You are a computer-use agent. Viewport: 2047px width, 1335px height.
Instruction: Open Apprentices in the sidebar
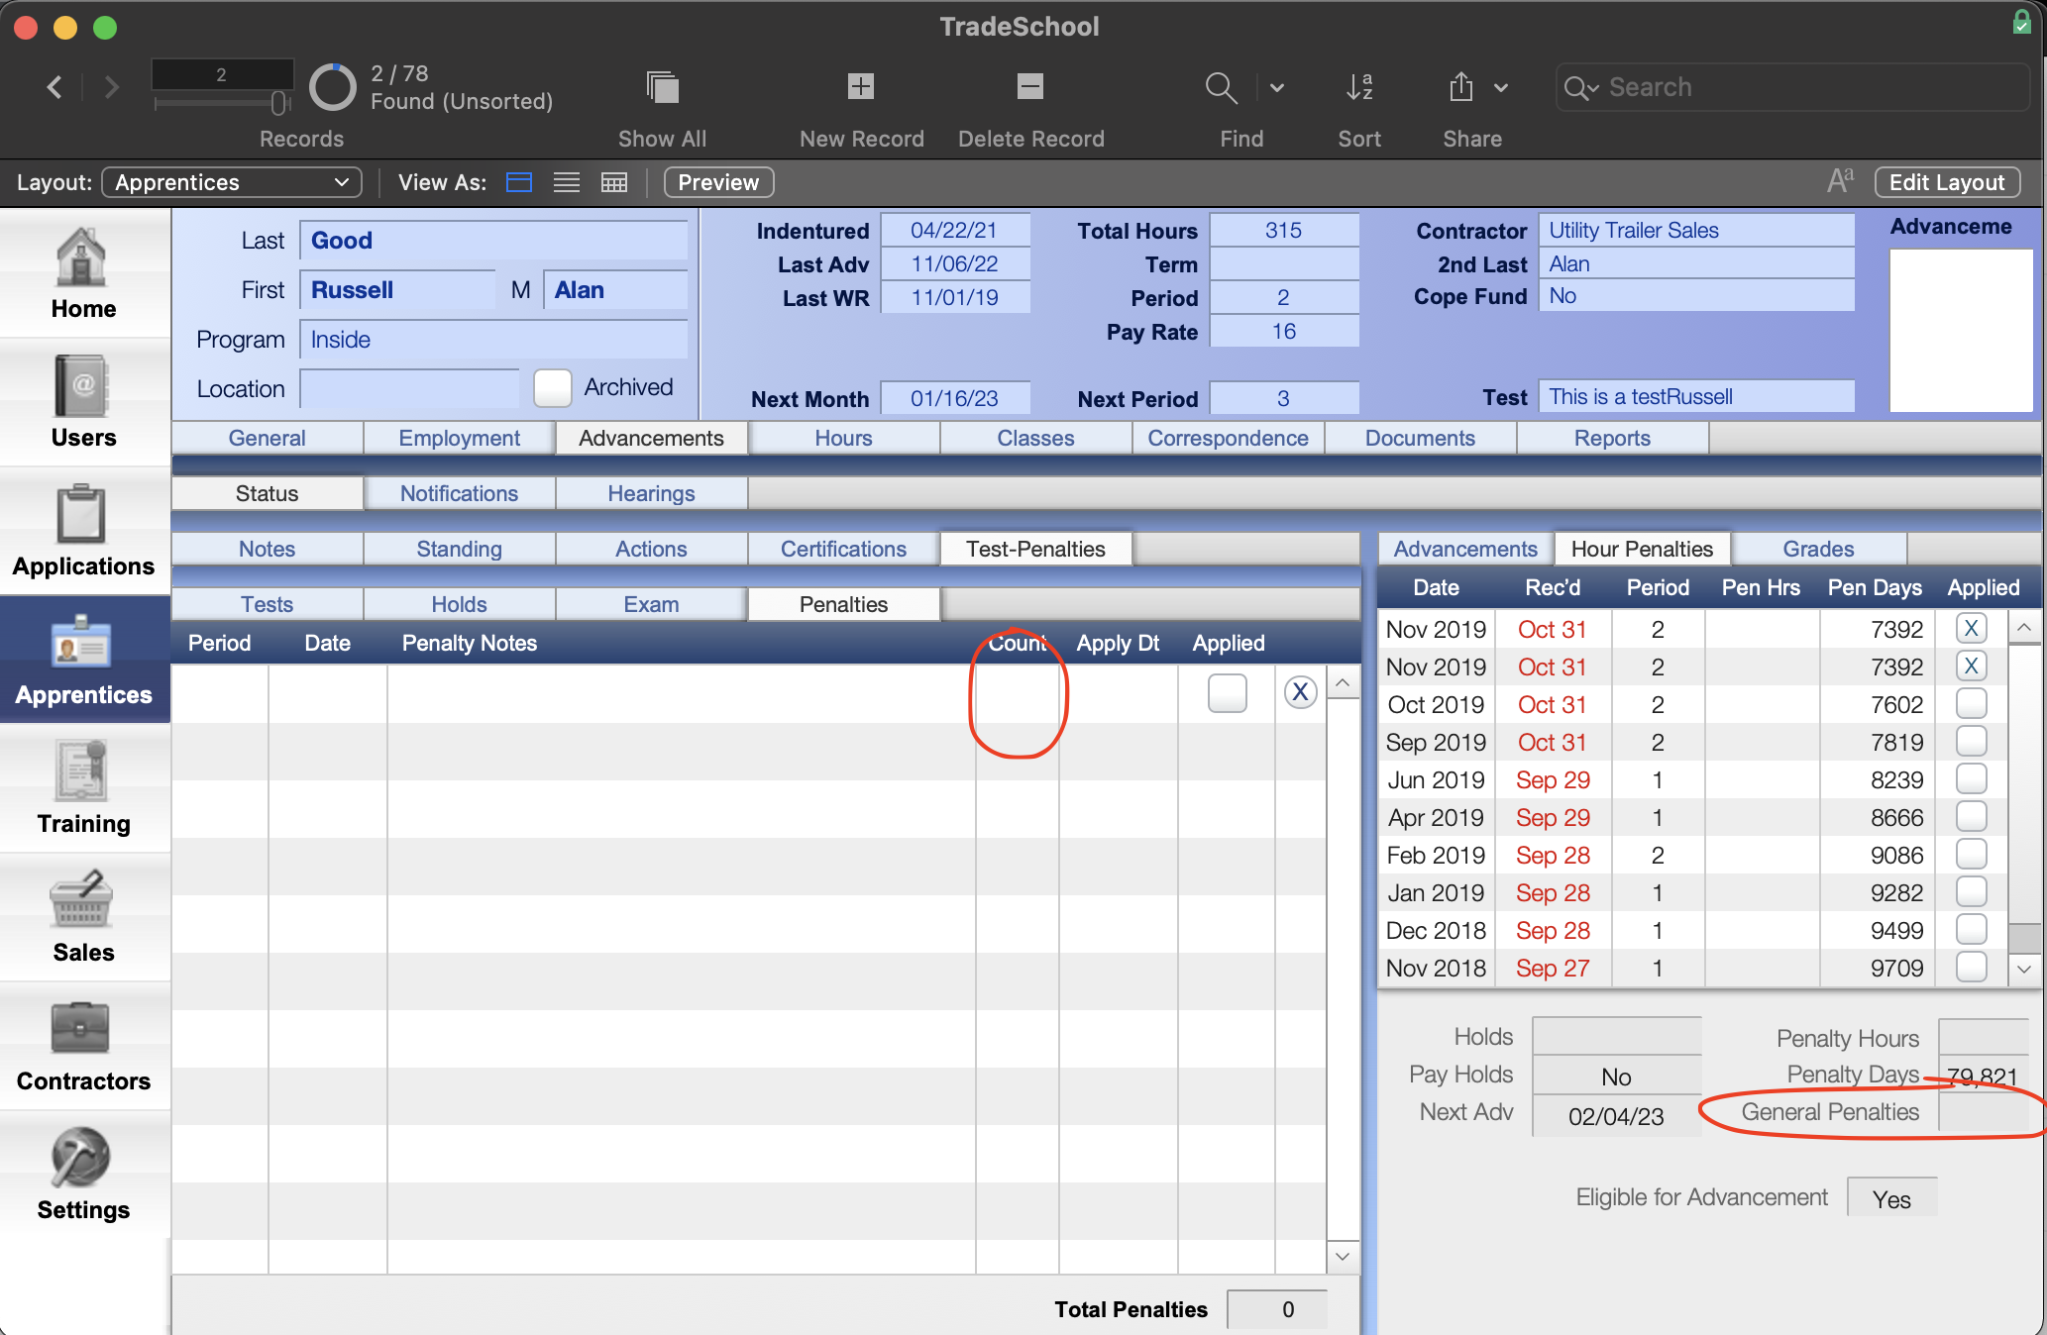(x=83, y=660)
